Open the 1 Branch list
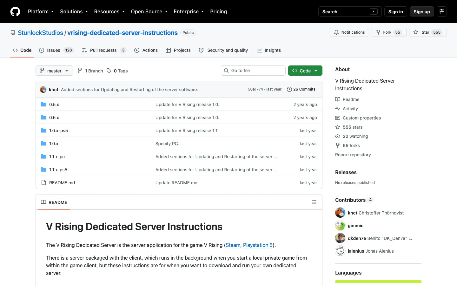 [x=90, y=71]
